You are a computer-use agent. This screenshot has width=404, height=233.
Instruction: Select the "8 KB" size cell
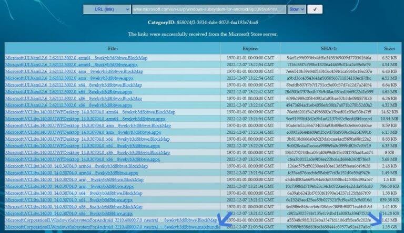tap(389, 152)
